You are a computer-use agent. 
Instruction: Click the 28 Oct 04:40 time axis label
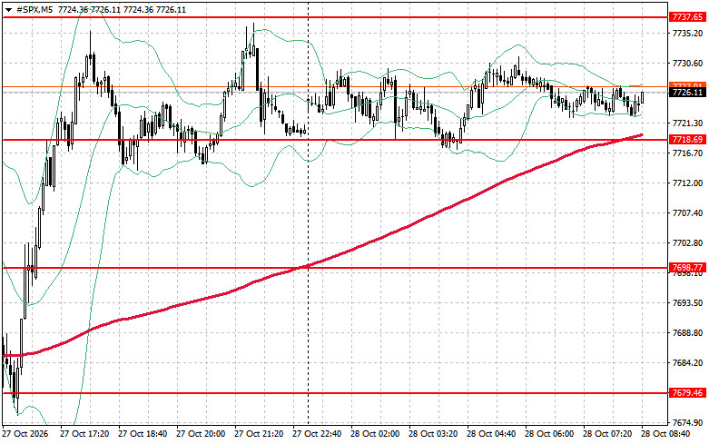[491, 434]
